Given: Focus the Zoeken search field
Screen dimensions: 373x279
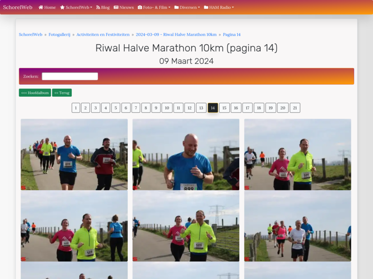Looking at the screenshot, I should pyautogui.click(x=70, y=76).
